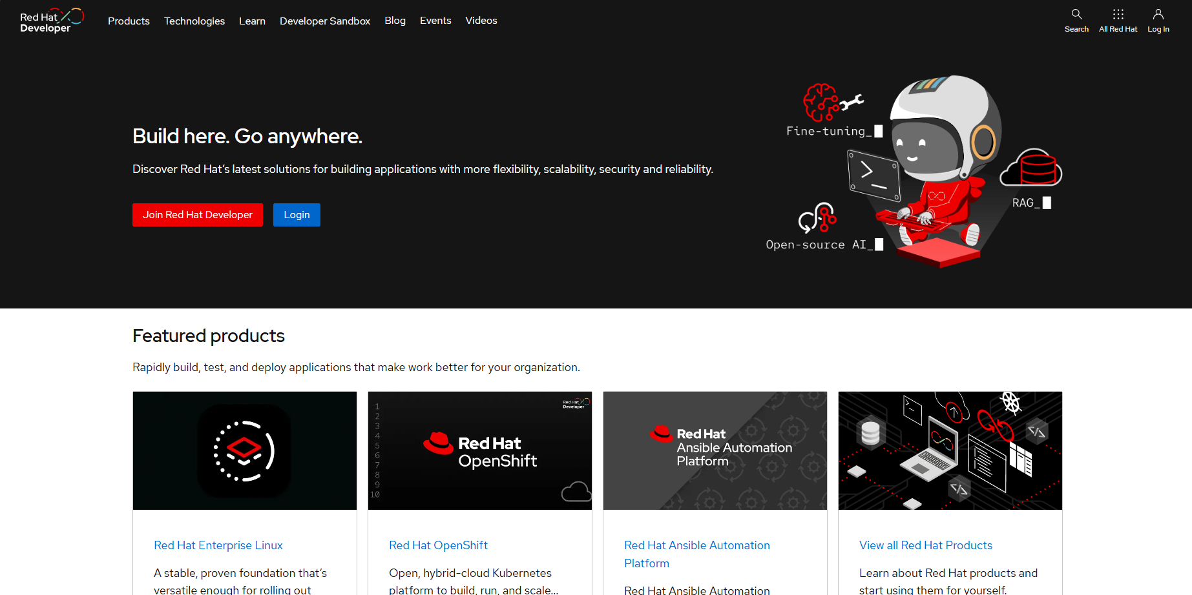The height and width of the screenshot is (595, 1192).
Task: Click the Build here. Go anywhere. heading
Action: (x=247, y=136)
